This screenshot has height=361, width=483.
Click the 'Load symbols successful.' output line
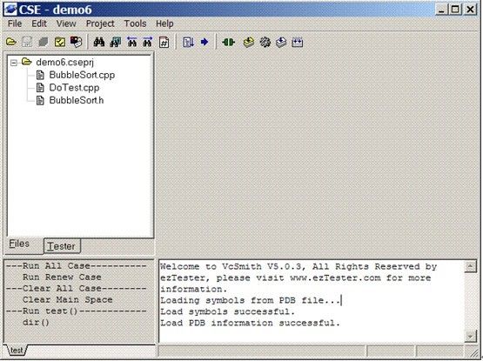pyautogui.click(x=227, y=311)
